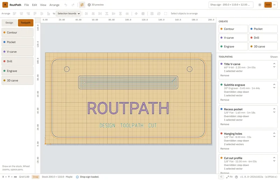Create a Drill toolpath from Create panel
The height and width of the screenshot is (180, 280).
tap(263, 38)
